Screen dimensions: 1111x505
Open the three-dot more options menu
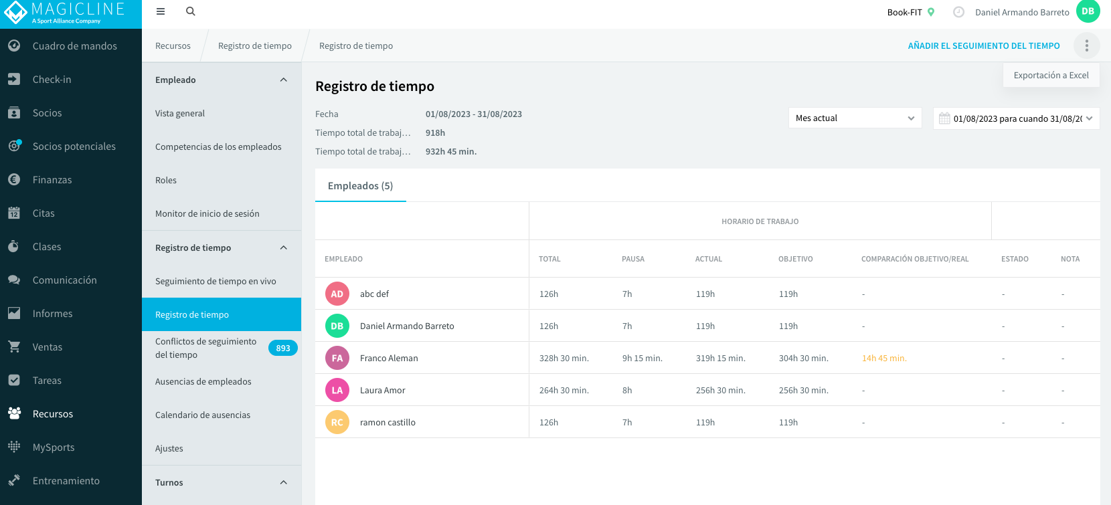coord(1087,45)
